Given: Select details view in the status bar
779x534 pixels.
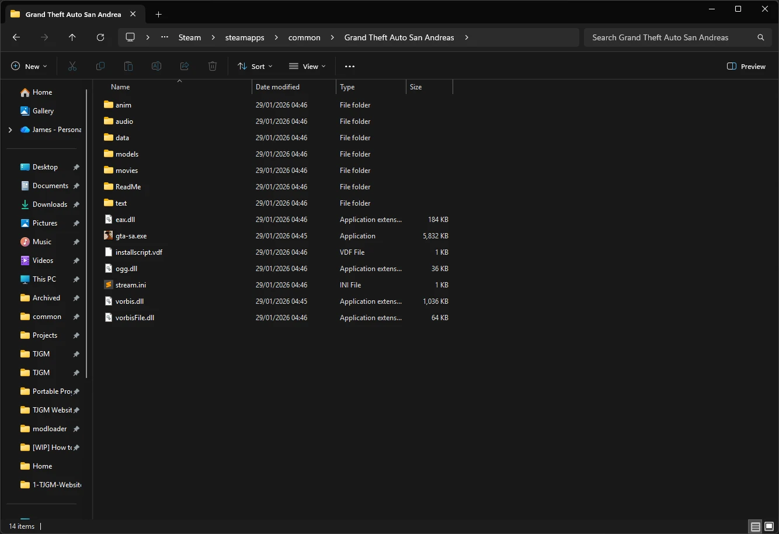Looking at the screenshot, I should tap(754, 526).
